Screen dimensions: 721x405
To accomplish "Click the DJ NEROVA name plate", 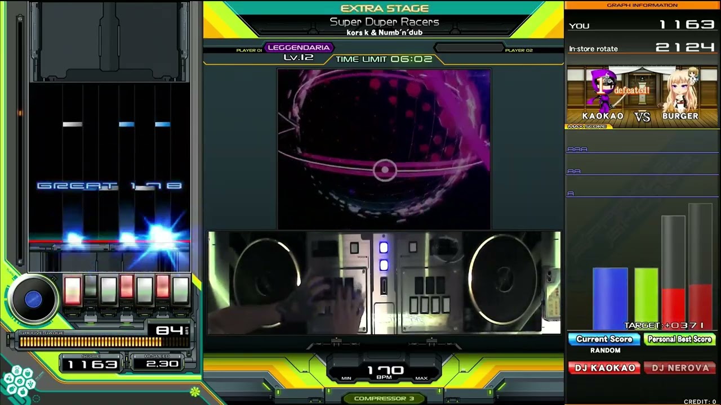I will pos(680,368).
